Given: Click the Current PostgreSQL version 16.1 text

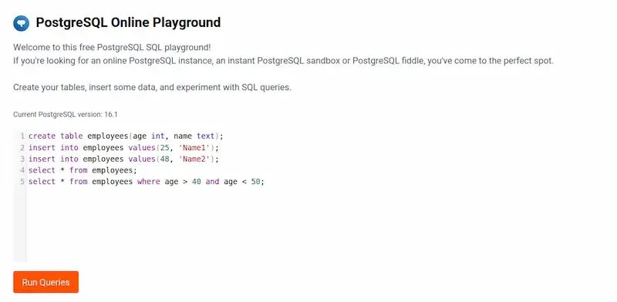Looking at the screenshot, I should pos(66,115).
